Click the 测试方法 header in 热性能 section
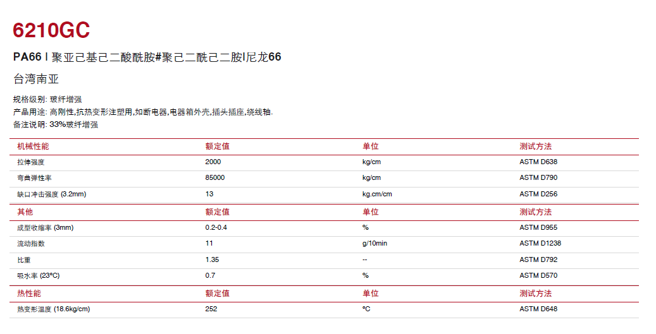This screenshot has width=656, height=334. (536, 293)
